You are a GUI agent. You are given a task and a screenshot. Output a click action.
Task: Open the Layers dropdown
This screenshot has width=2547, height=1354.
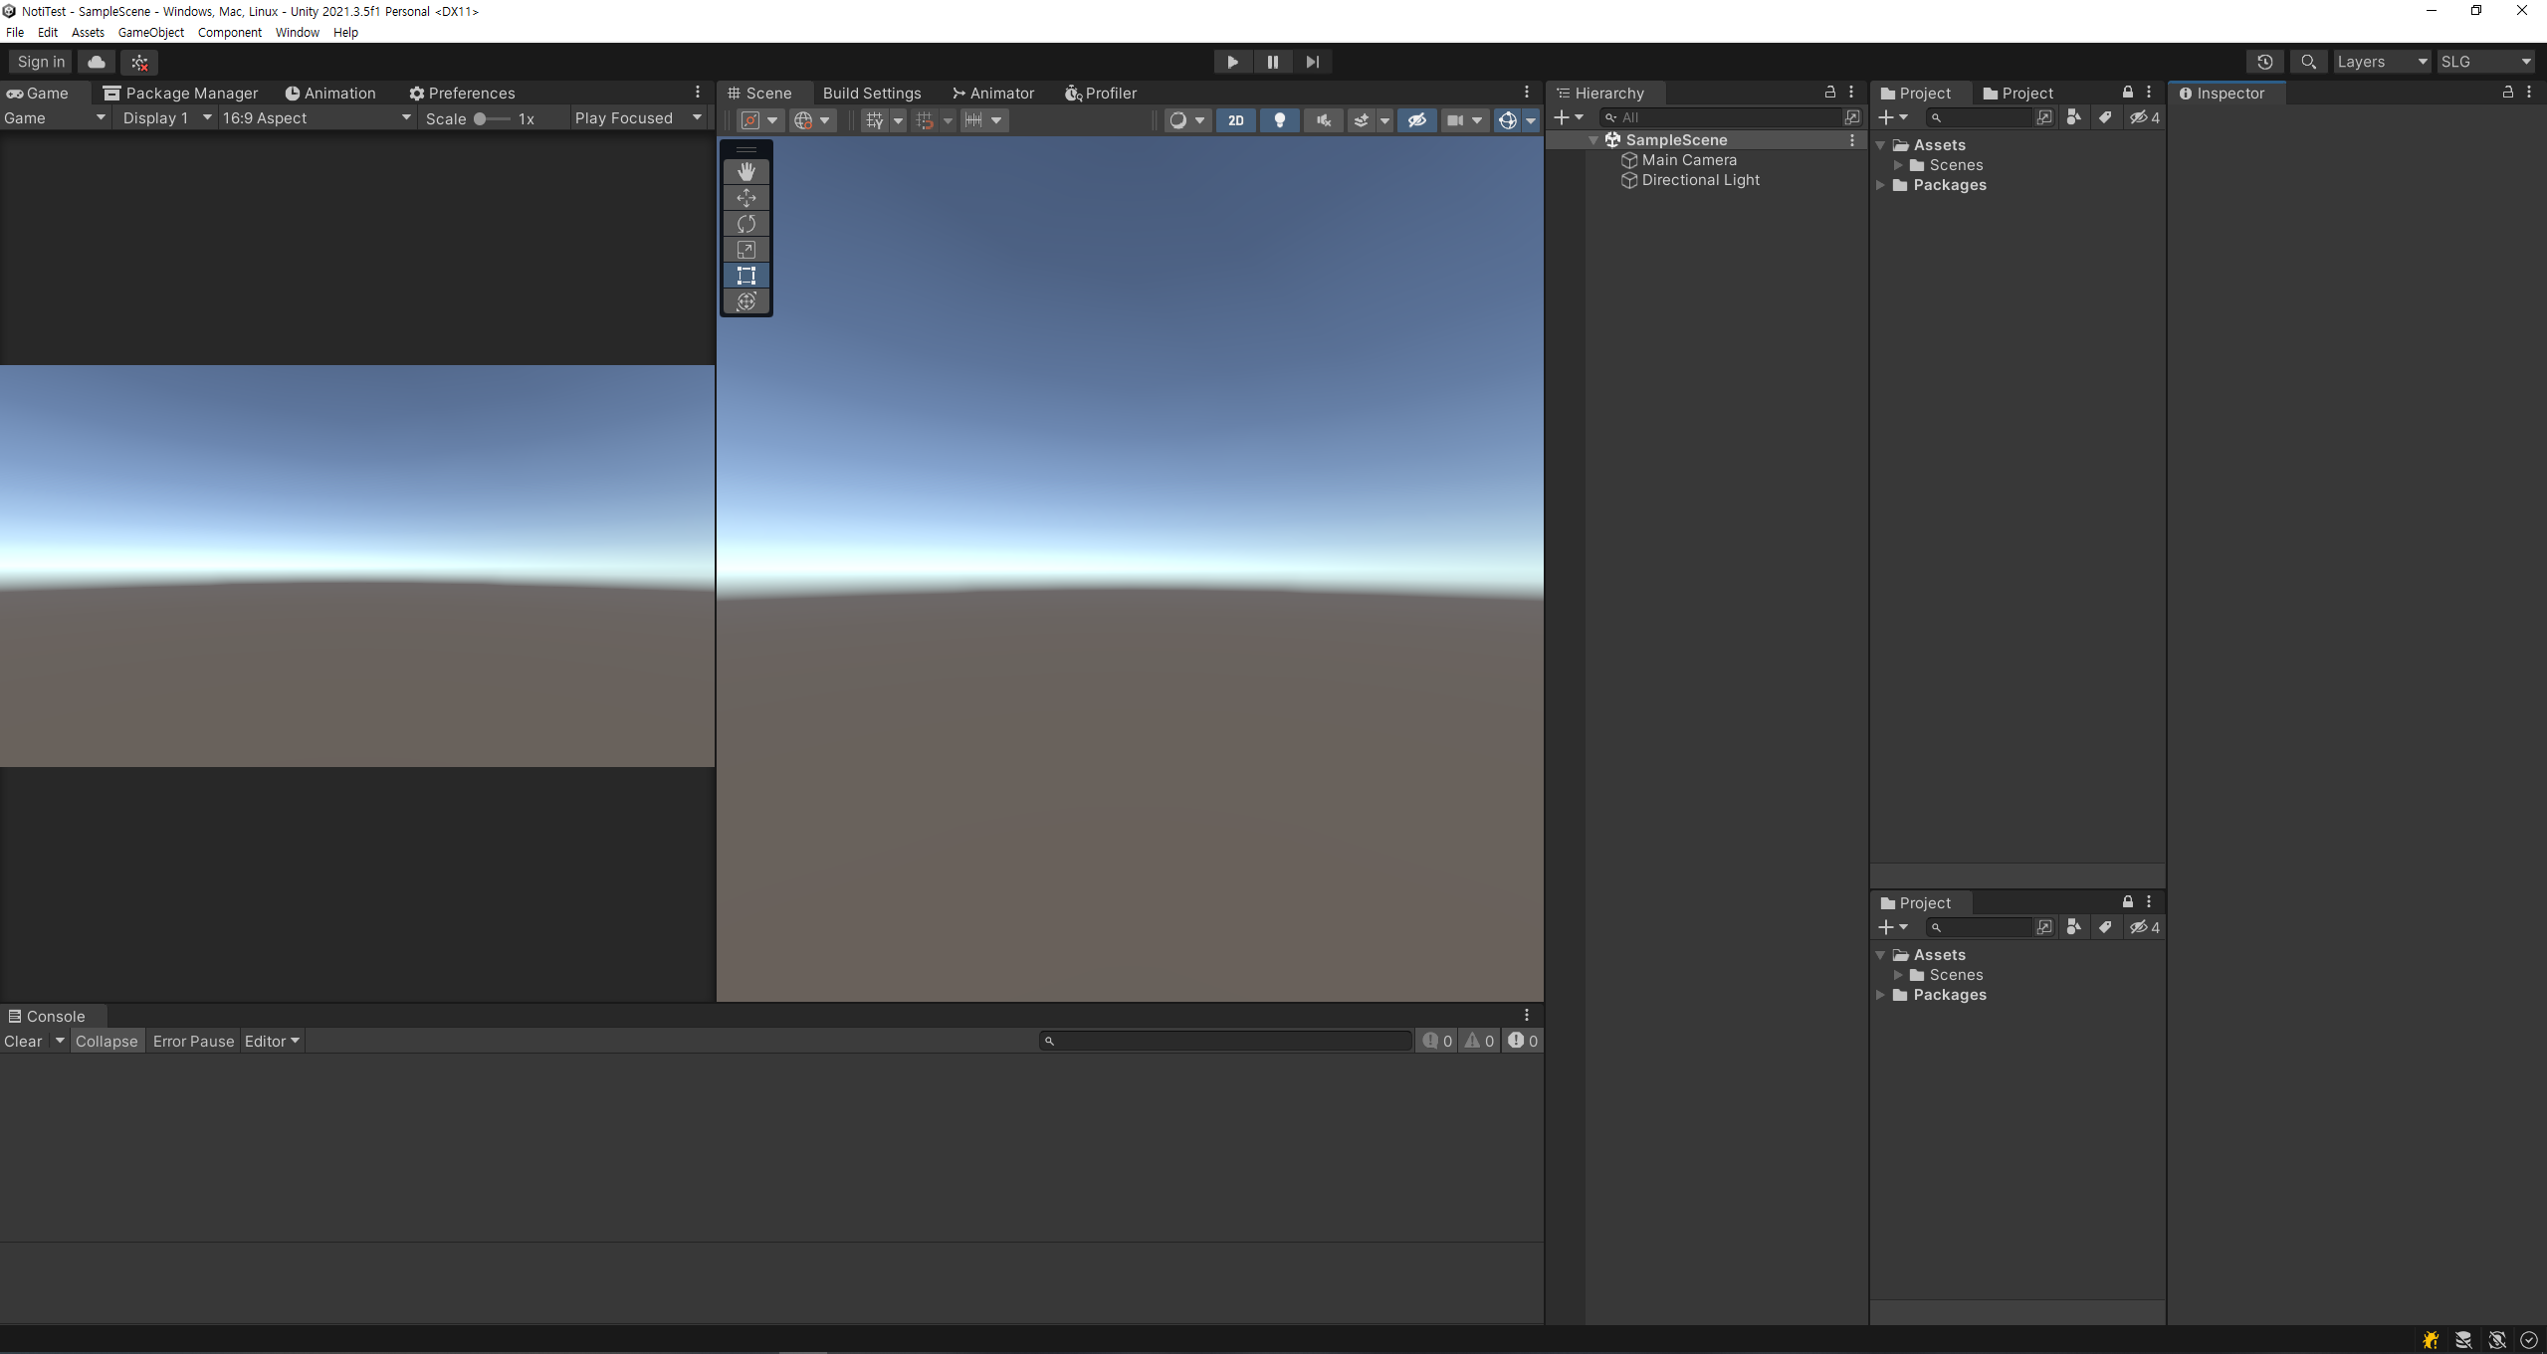(x=2381, y=62)
